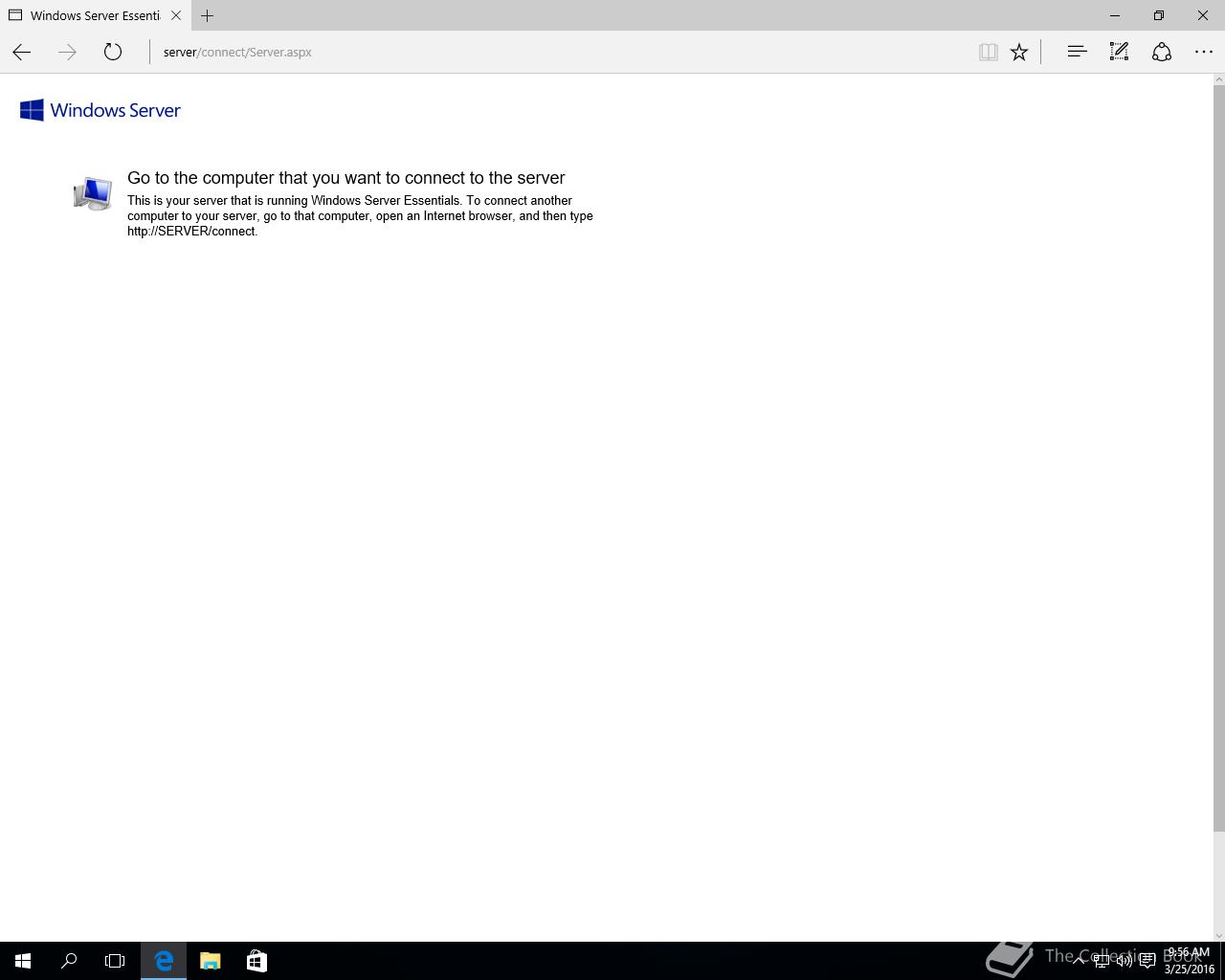
Task: Click scrollbar up arrow
Action: click(1218, 78)
